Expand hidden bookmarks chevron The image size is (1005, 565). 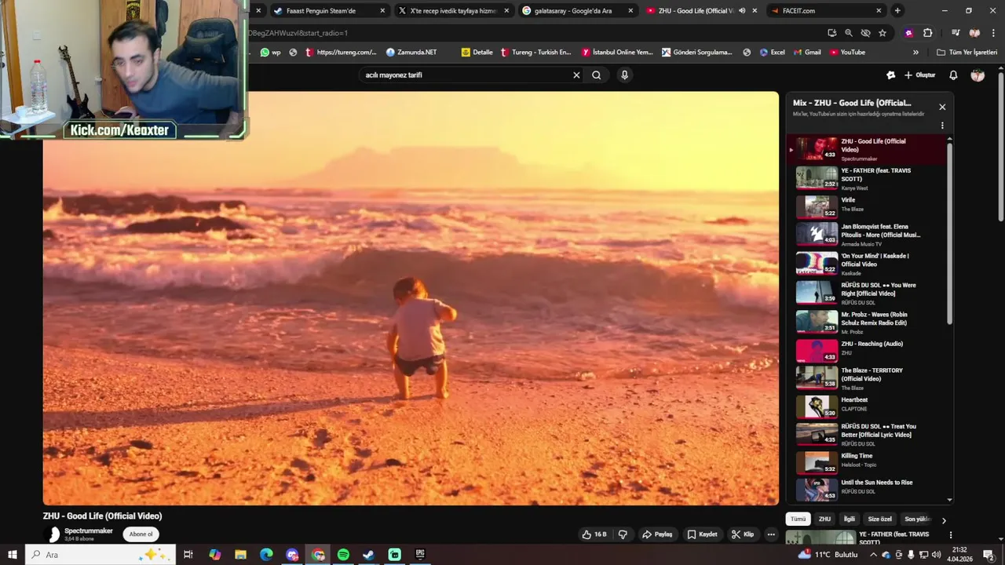pyautogui.click(x=915, y=53)
